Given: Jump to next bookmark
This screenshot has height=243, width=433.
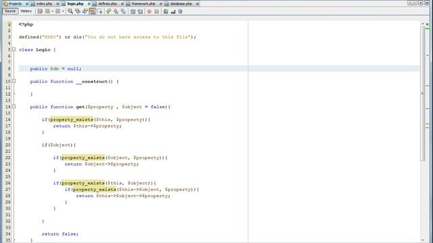Looking at the screenshot, I should click(116, 11).
